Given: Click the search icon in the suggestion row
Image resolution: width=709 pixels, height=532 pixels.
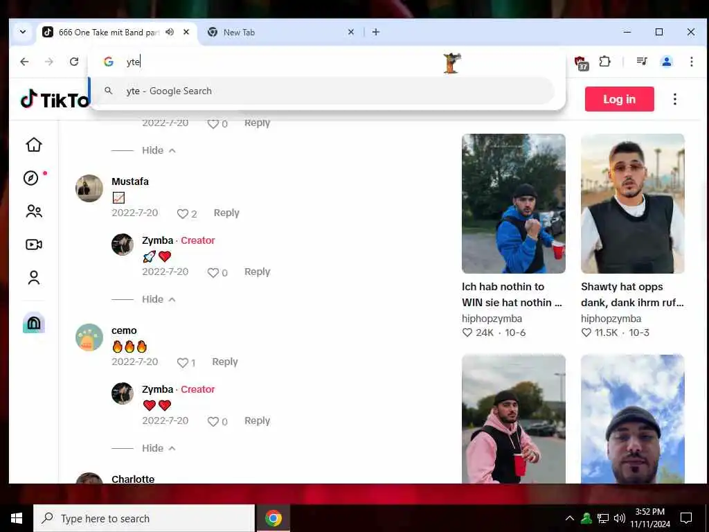Looking at the screenshot, I should coord(109,91).
